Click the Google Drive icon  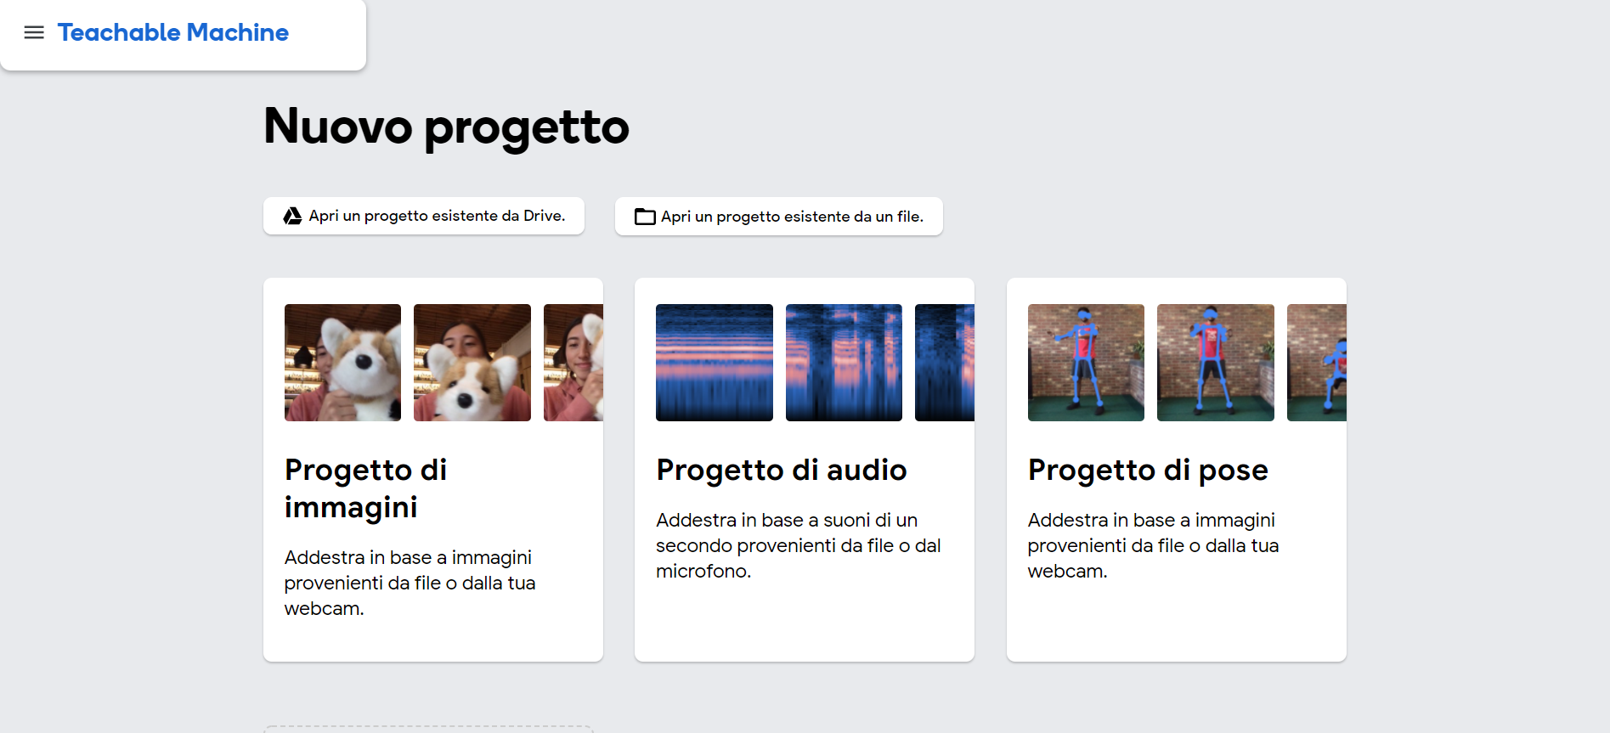tap(292, 216)
